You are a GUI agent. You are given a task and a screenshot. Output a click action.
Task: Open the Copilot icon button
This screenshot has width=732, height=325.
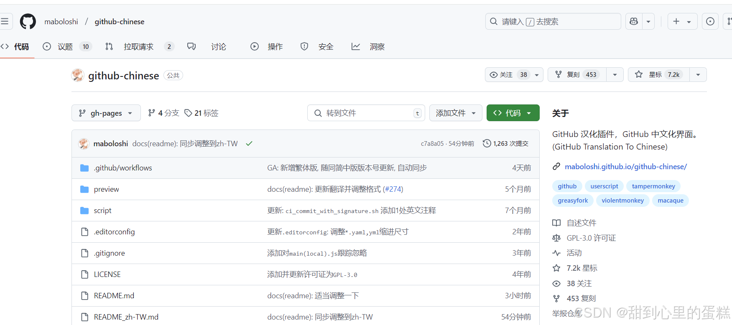click(x=634, y=21)
